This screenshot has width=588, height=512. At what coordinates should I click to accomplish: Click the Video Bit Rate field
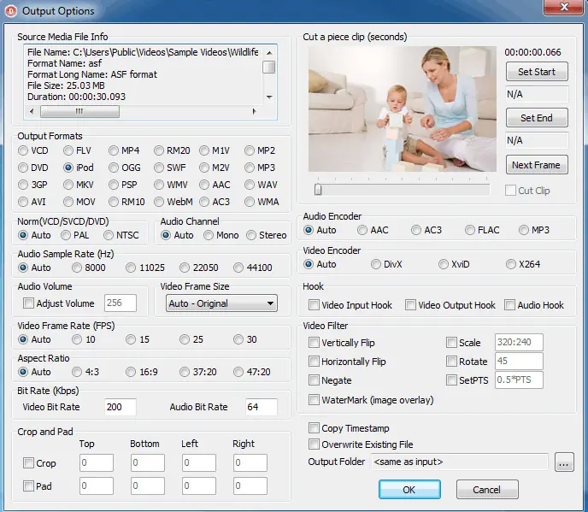[x=120, y=407]
